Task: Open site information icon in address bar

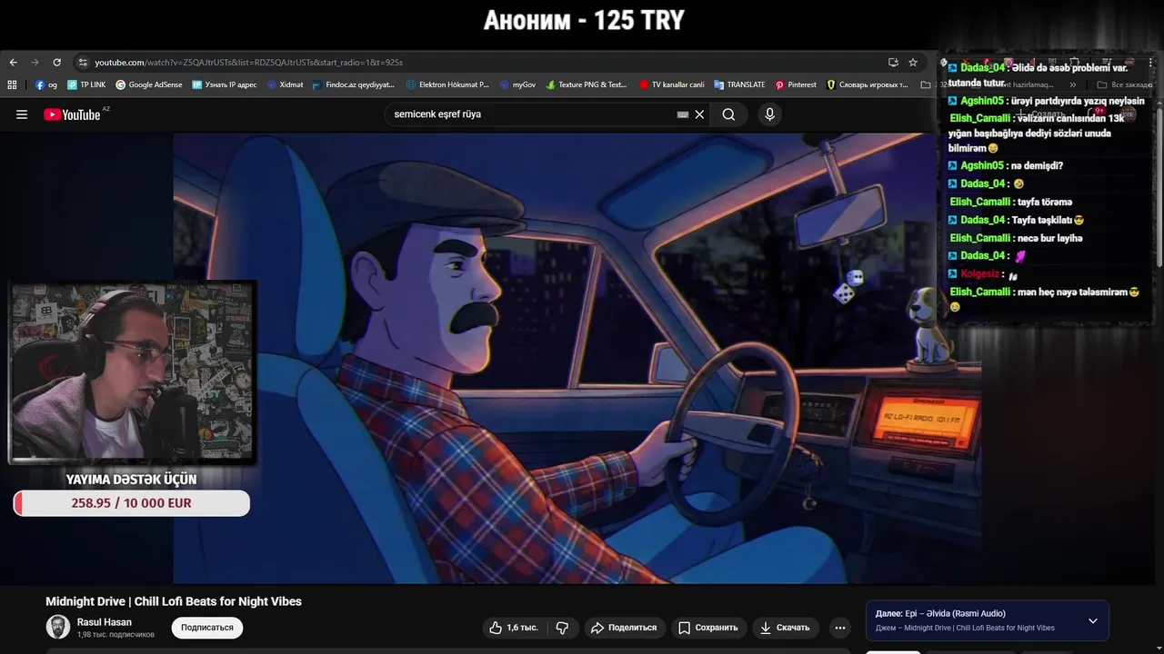Action: [x=83, y=63]
